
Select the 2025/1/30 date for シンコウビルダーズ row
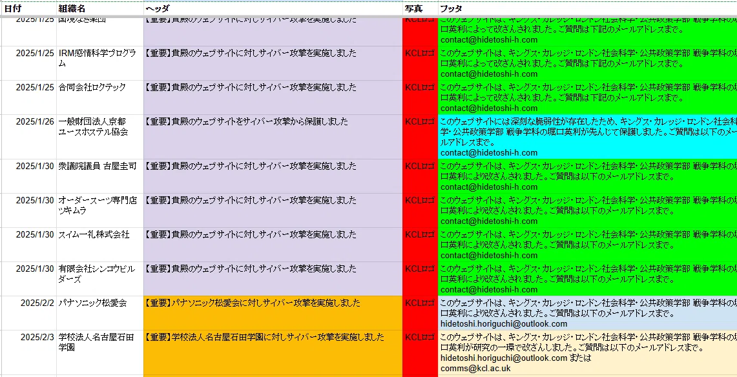coord(28,280)
